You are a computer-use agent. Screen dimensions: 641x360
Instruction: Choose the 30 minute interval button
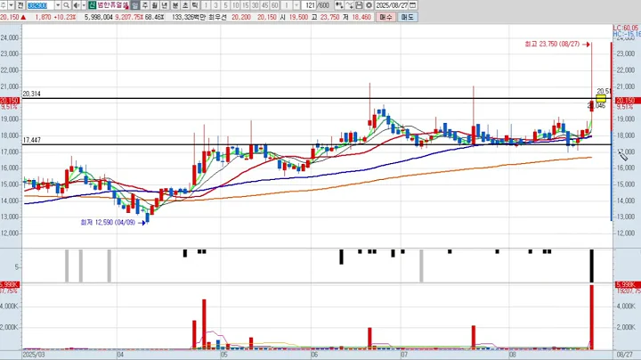(256, 5)
